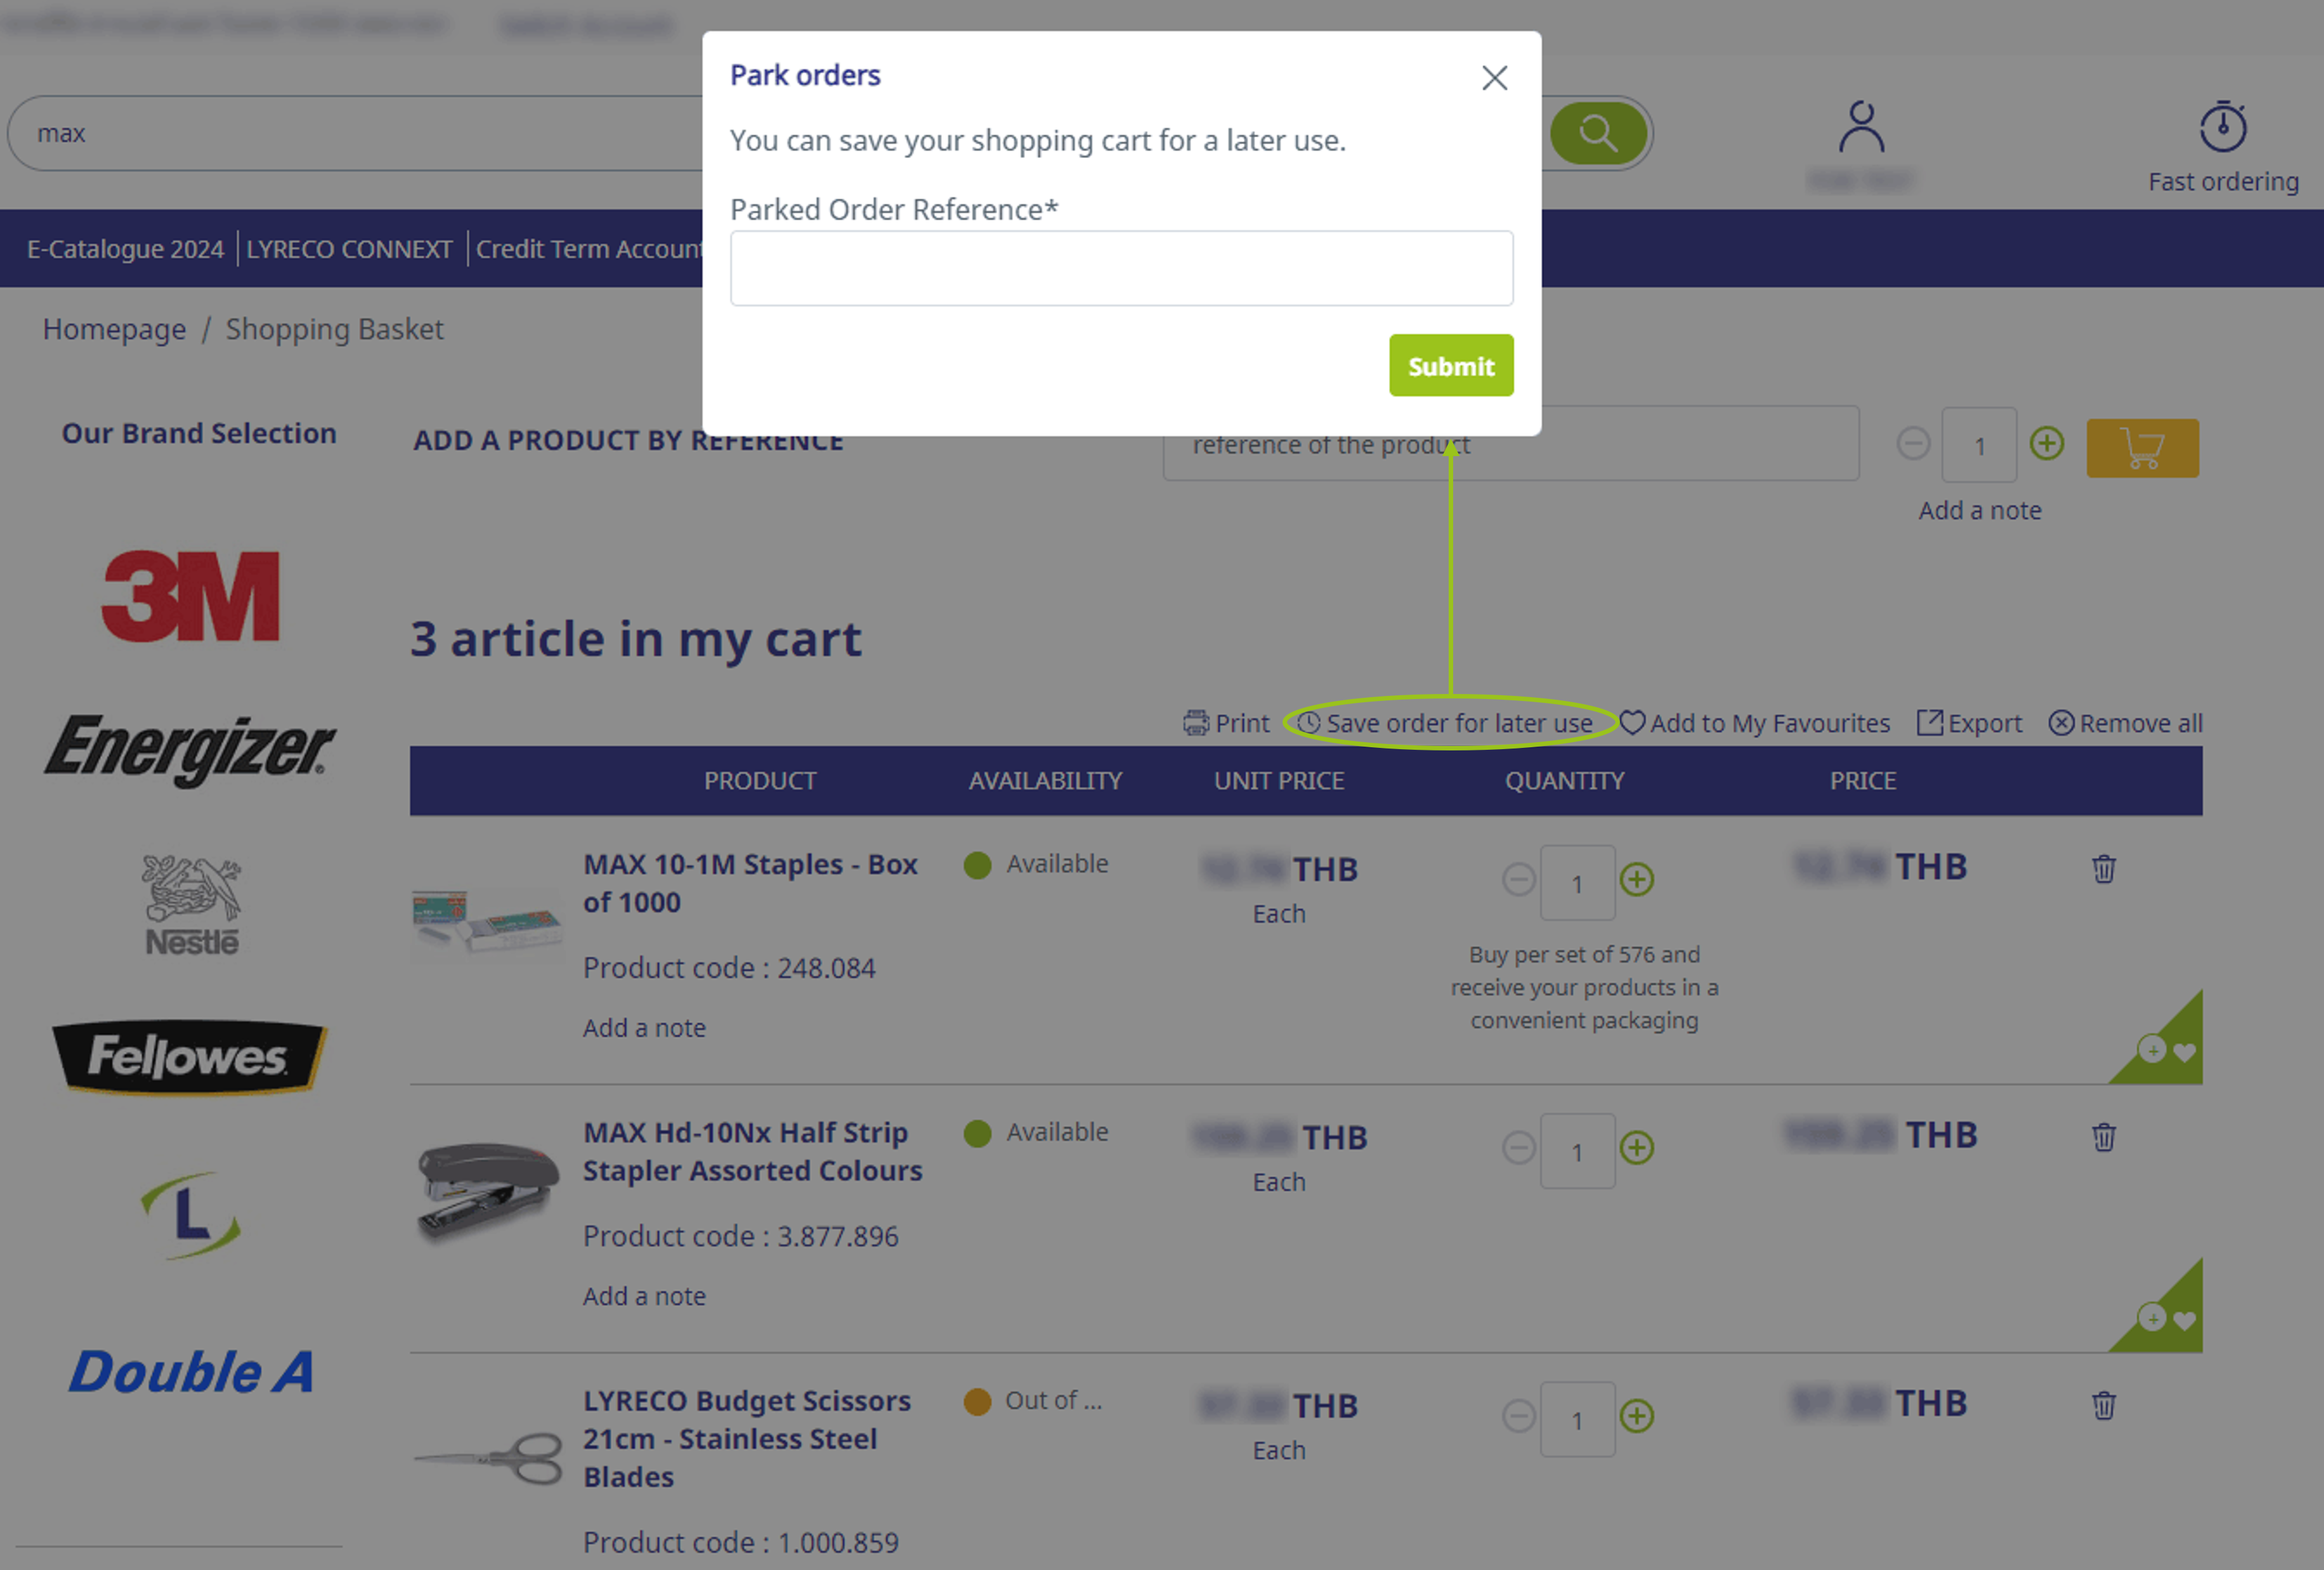Increase quantity in add-by-reference row
Image resolution: width=2324 pixels, height=1570 pixels.
2046,443
